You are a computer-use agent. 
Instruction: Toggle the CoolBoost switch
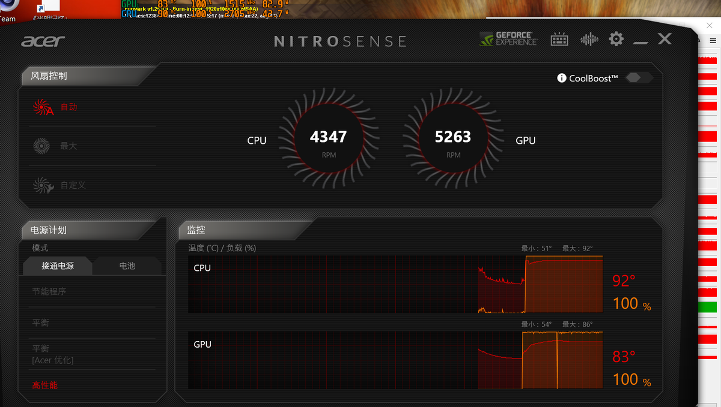point(639,78)
